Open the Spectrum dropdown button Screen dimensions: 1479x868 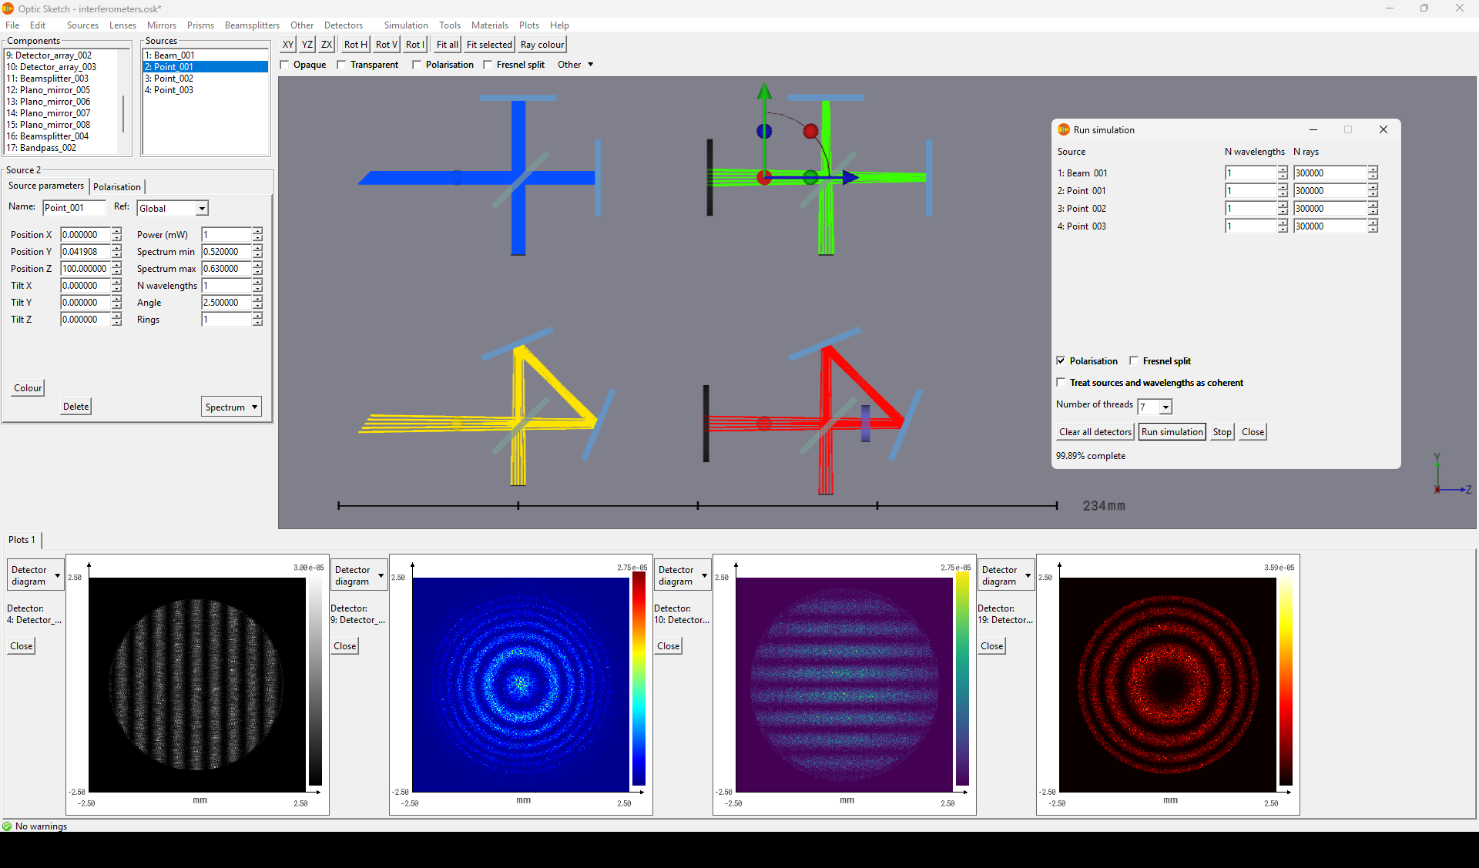click(231, 407)
